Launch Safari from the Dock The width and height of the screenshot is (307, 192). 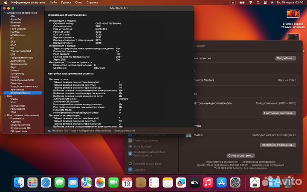point(46,183)
